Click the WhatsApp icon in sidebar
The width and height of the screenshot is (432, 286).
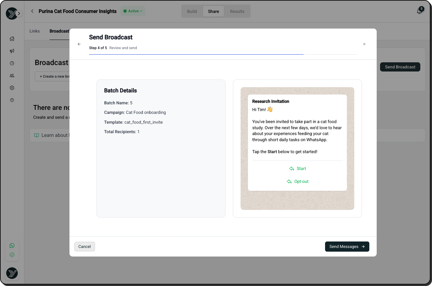click(x=12, y=245)
